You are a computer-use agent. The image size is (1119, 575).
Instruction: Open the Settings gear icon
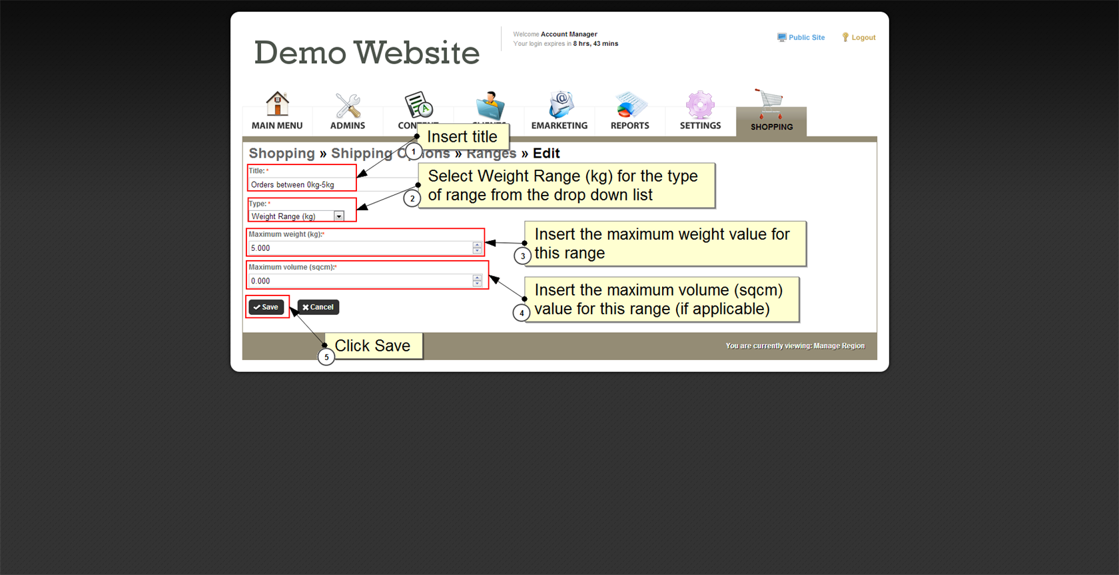pyautogui.click(x=700, y=105)
